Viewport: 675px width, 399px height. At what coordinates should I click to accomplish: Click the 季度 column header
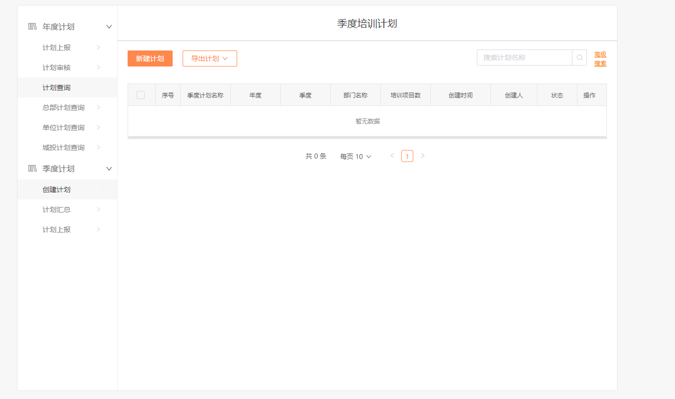(306, 95)
